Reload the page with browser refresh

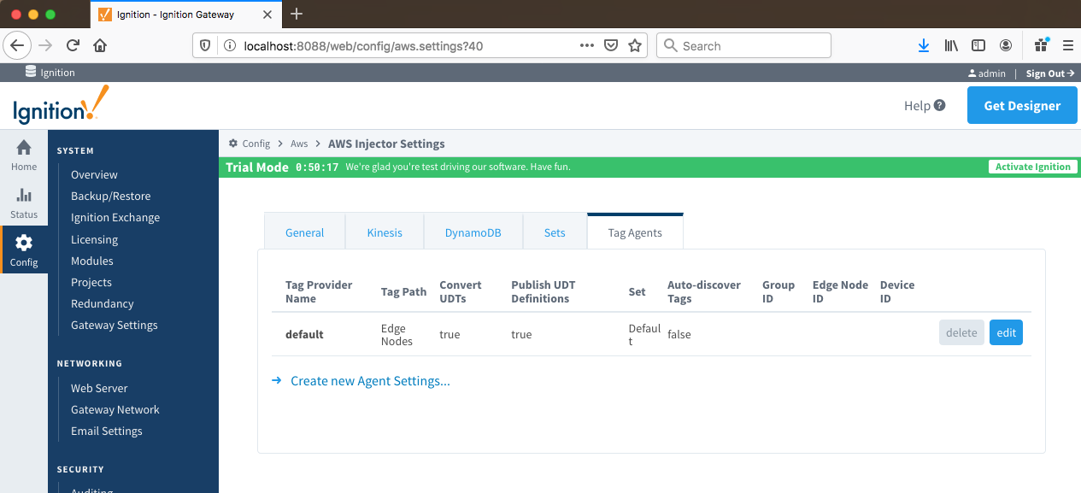coord(73,45)
